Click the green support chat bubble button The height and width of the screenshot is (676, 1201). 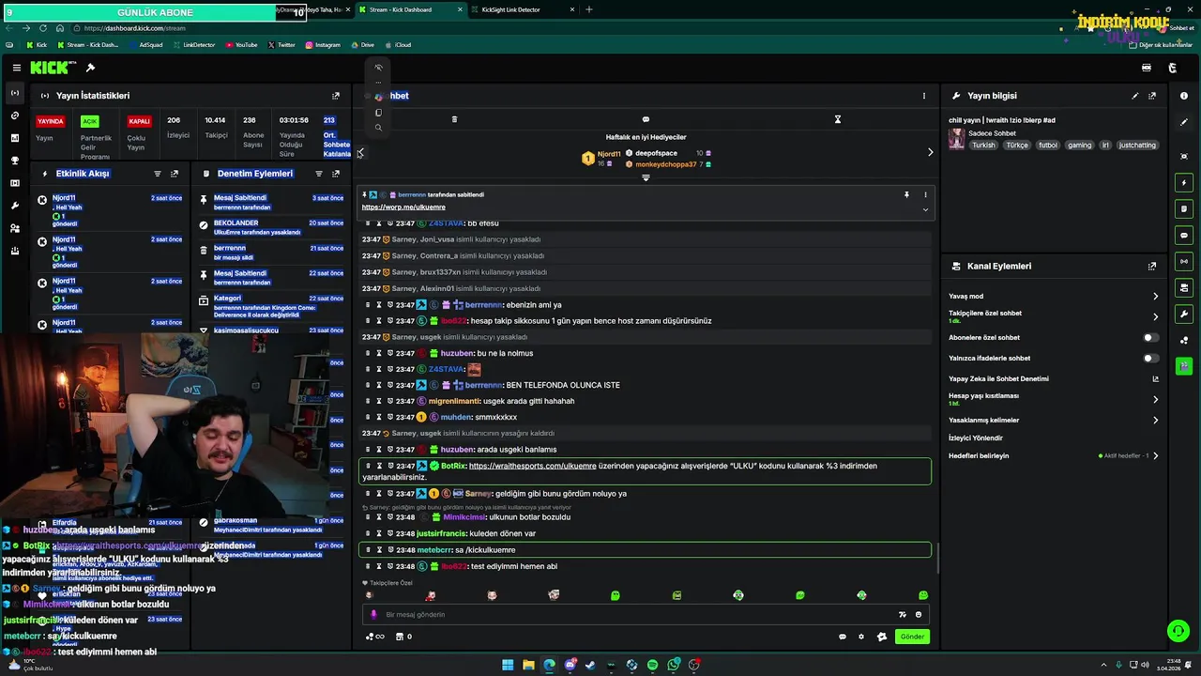pyautogui.click(x=1178, y=631)
